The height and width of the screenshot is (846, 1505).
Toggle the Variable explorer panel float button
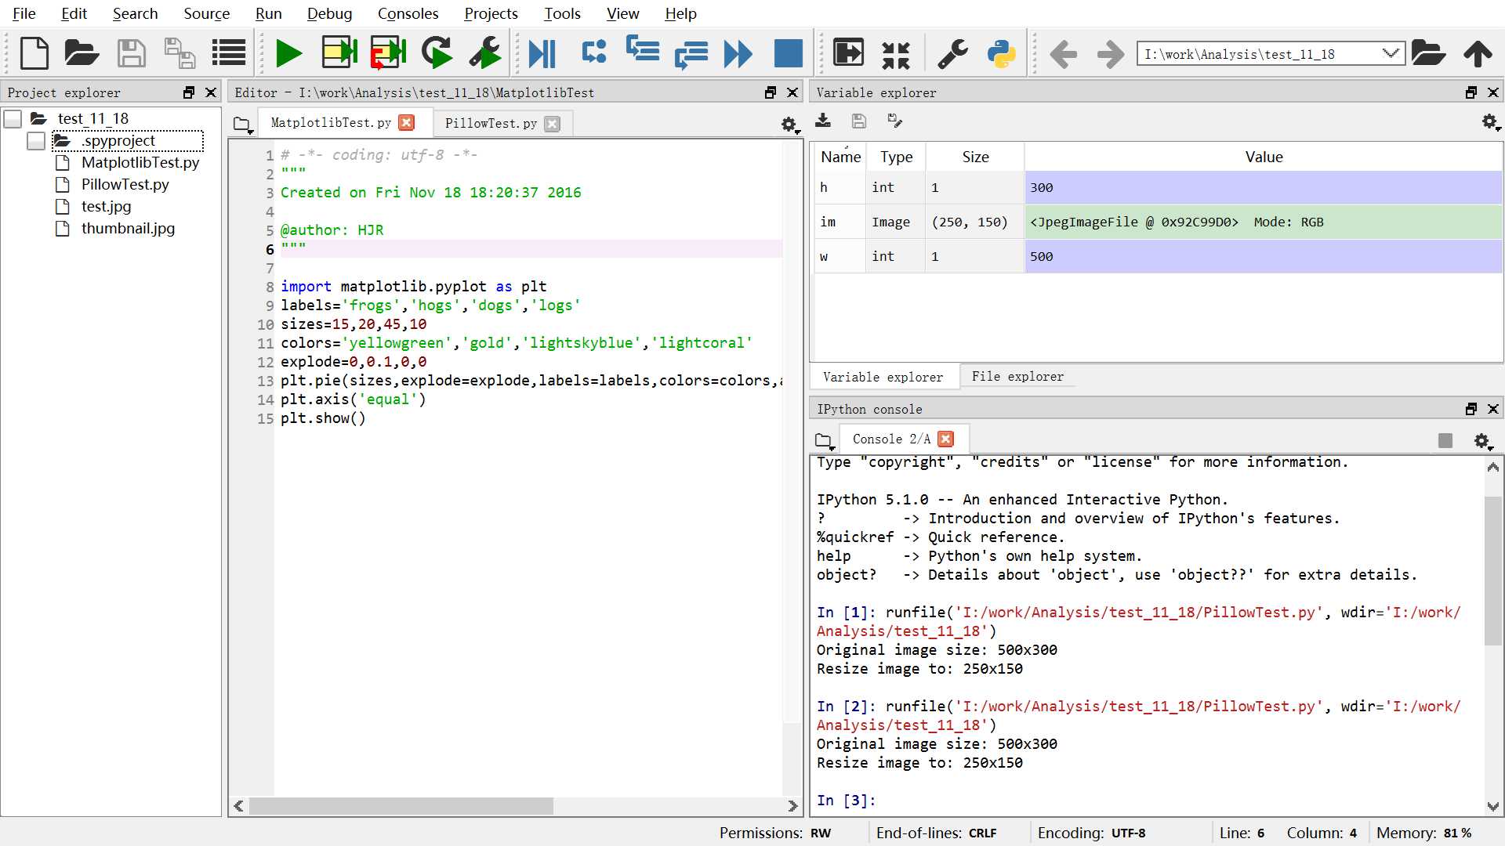click(1471, 92)
